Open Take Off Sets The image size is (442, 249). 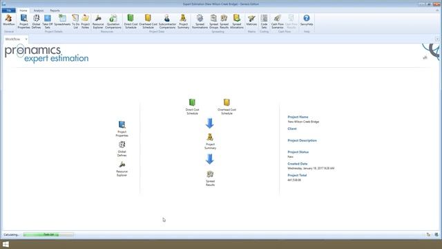click(48, 21)
